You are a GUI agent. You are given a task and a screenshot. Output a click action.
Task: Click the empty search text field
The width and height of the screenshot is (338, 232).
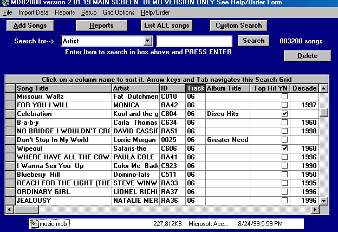(194, 41)
